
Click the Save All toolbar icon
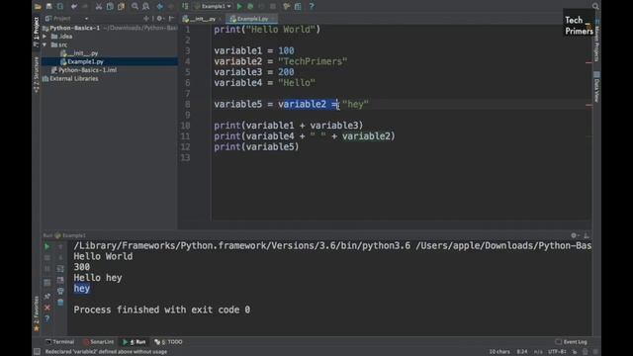click(48, 7)
